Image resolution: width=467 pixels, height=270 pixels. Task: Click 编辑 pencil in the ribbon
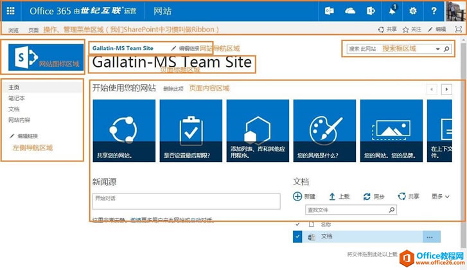(x=437, y=29)
